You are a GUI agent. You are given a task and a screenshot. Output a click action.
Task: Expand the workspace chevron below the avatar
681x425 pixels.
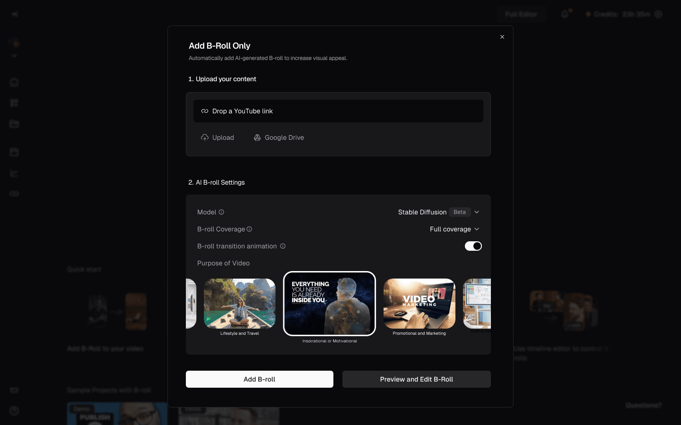click(14, 56)
